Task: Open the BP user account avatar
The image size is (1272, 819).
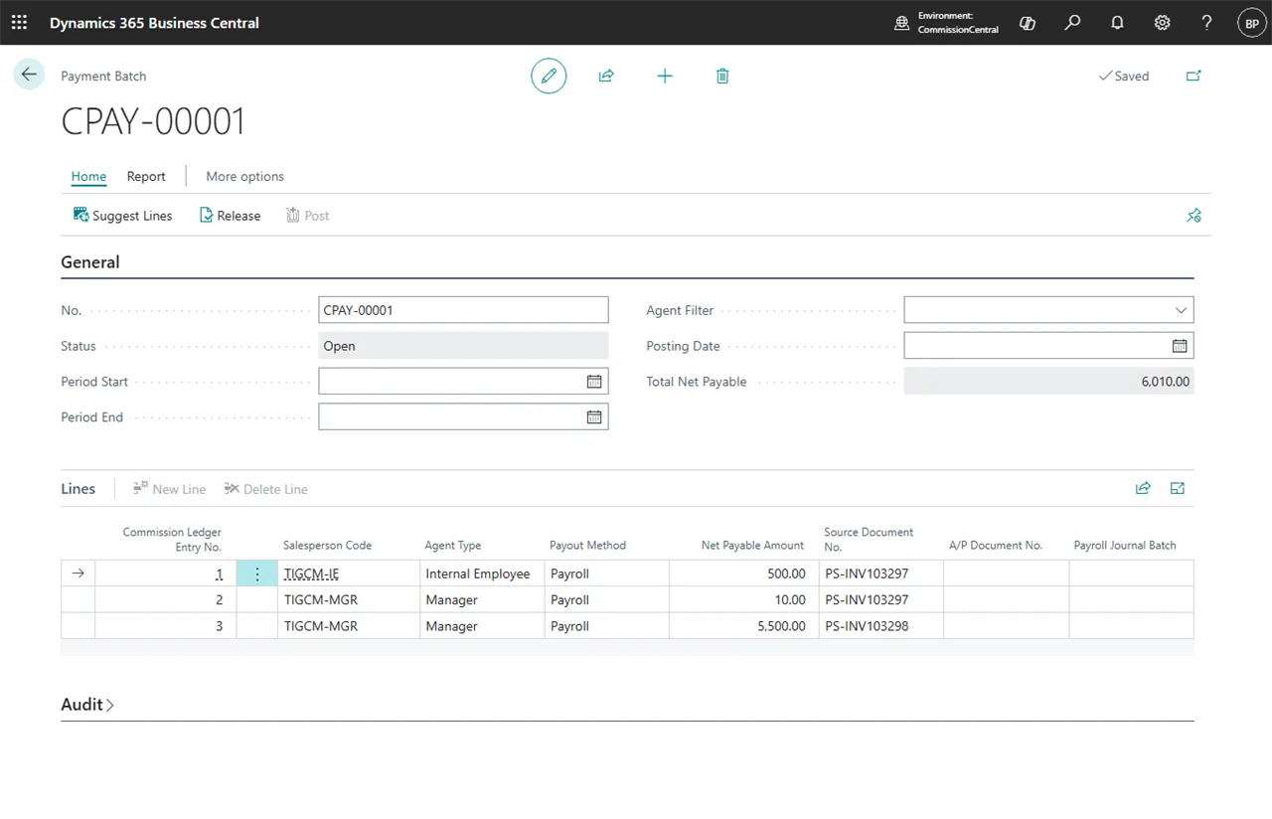Action: [x=1251, y=23]
